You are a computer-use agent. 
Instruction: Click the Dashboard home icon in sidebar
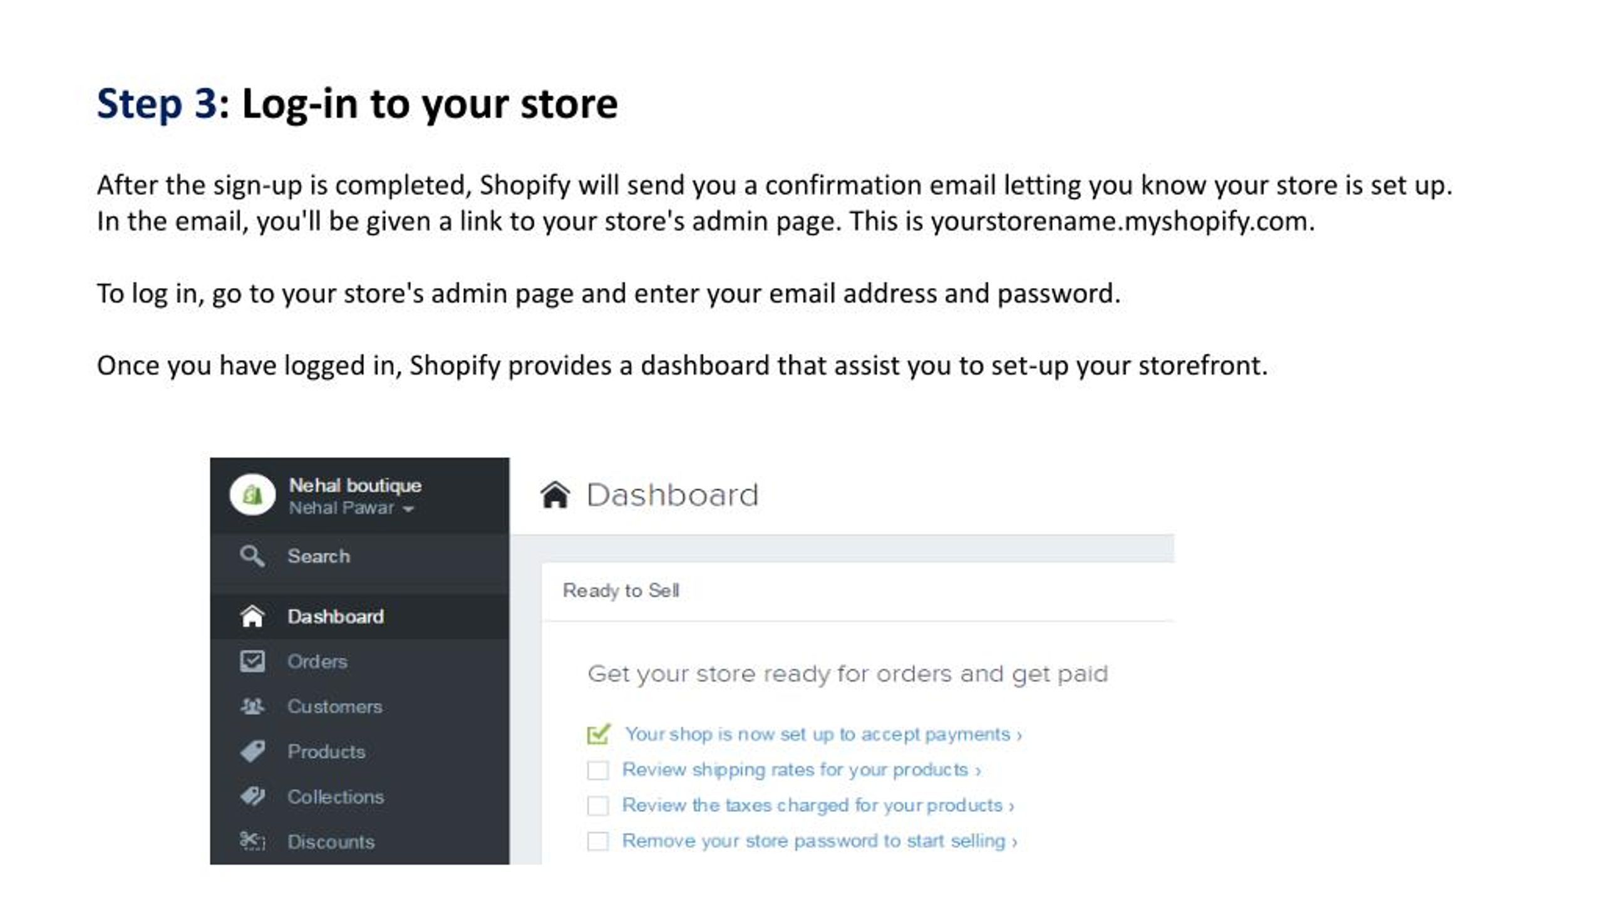(x=252, y=616)
